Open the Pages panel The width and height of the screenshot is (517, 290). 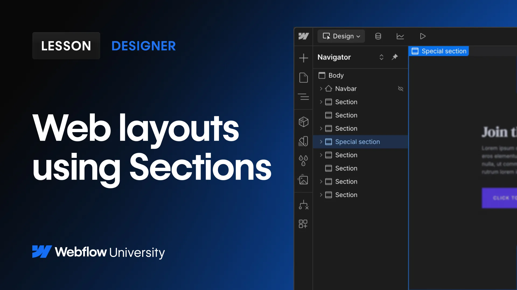[303, 78]
